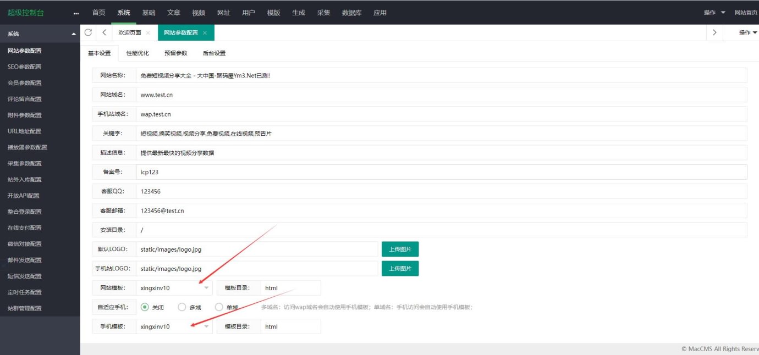Open the 系统 top menu
The image size is (759, 355).
[124, 13]
